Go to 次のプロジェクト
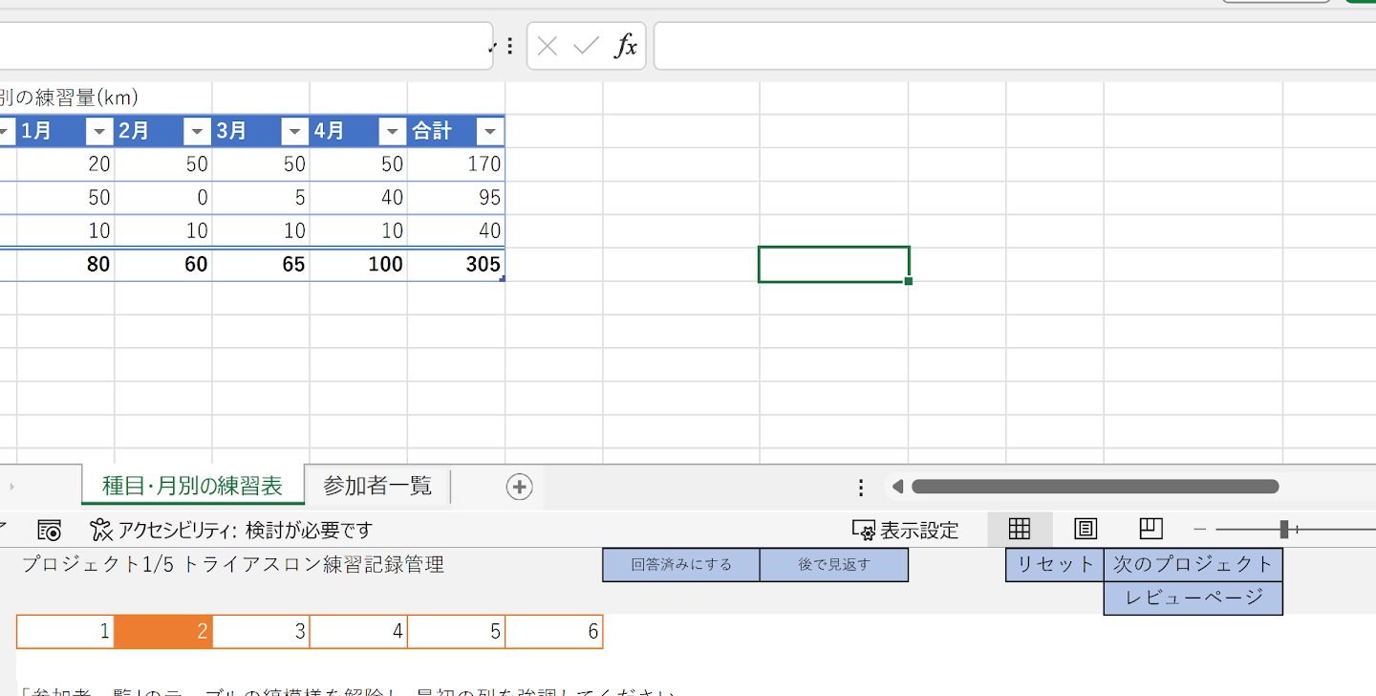This screenshot has width=1376, height=696. [x=1193, y=564]
